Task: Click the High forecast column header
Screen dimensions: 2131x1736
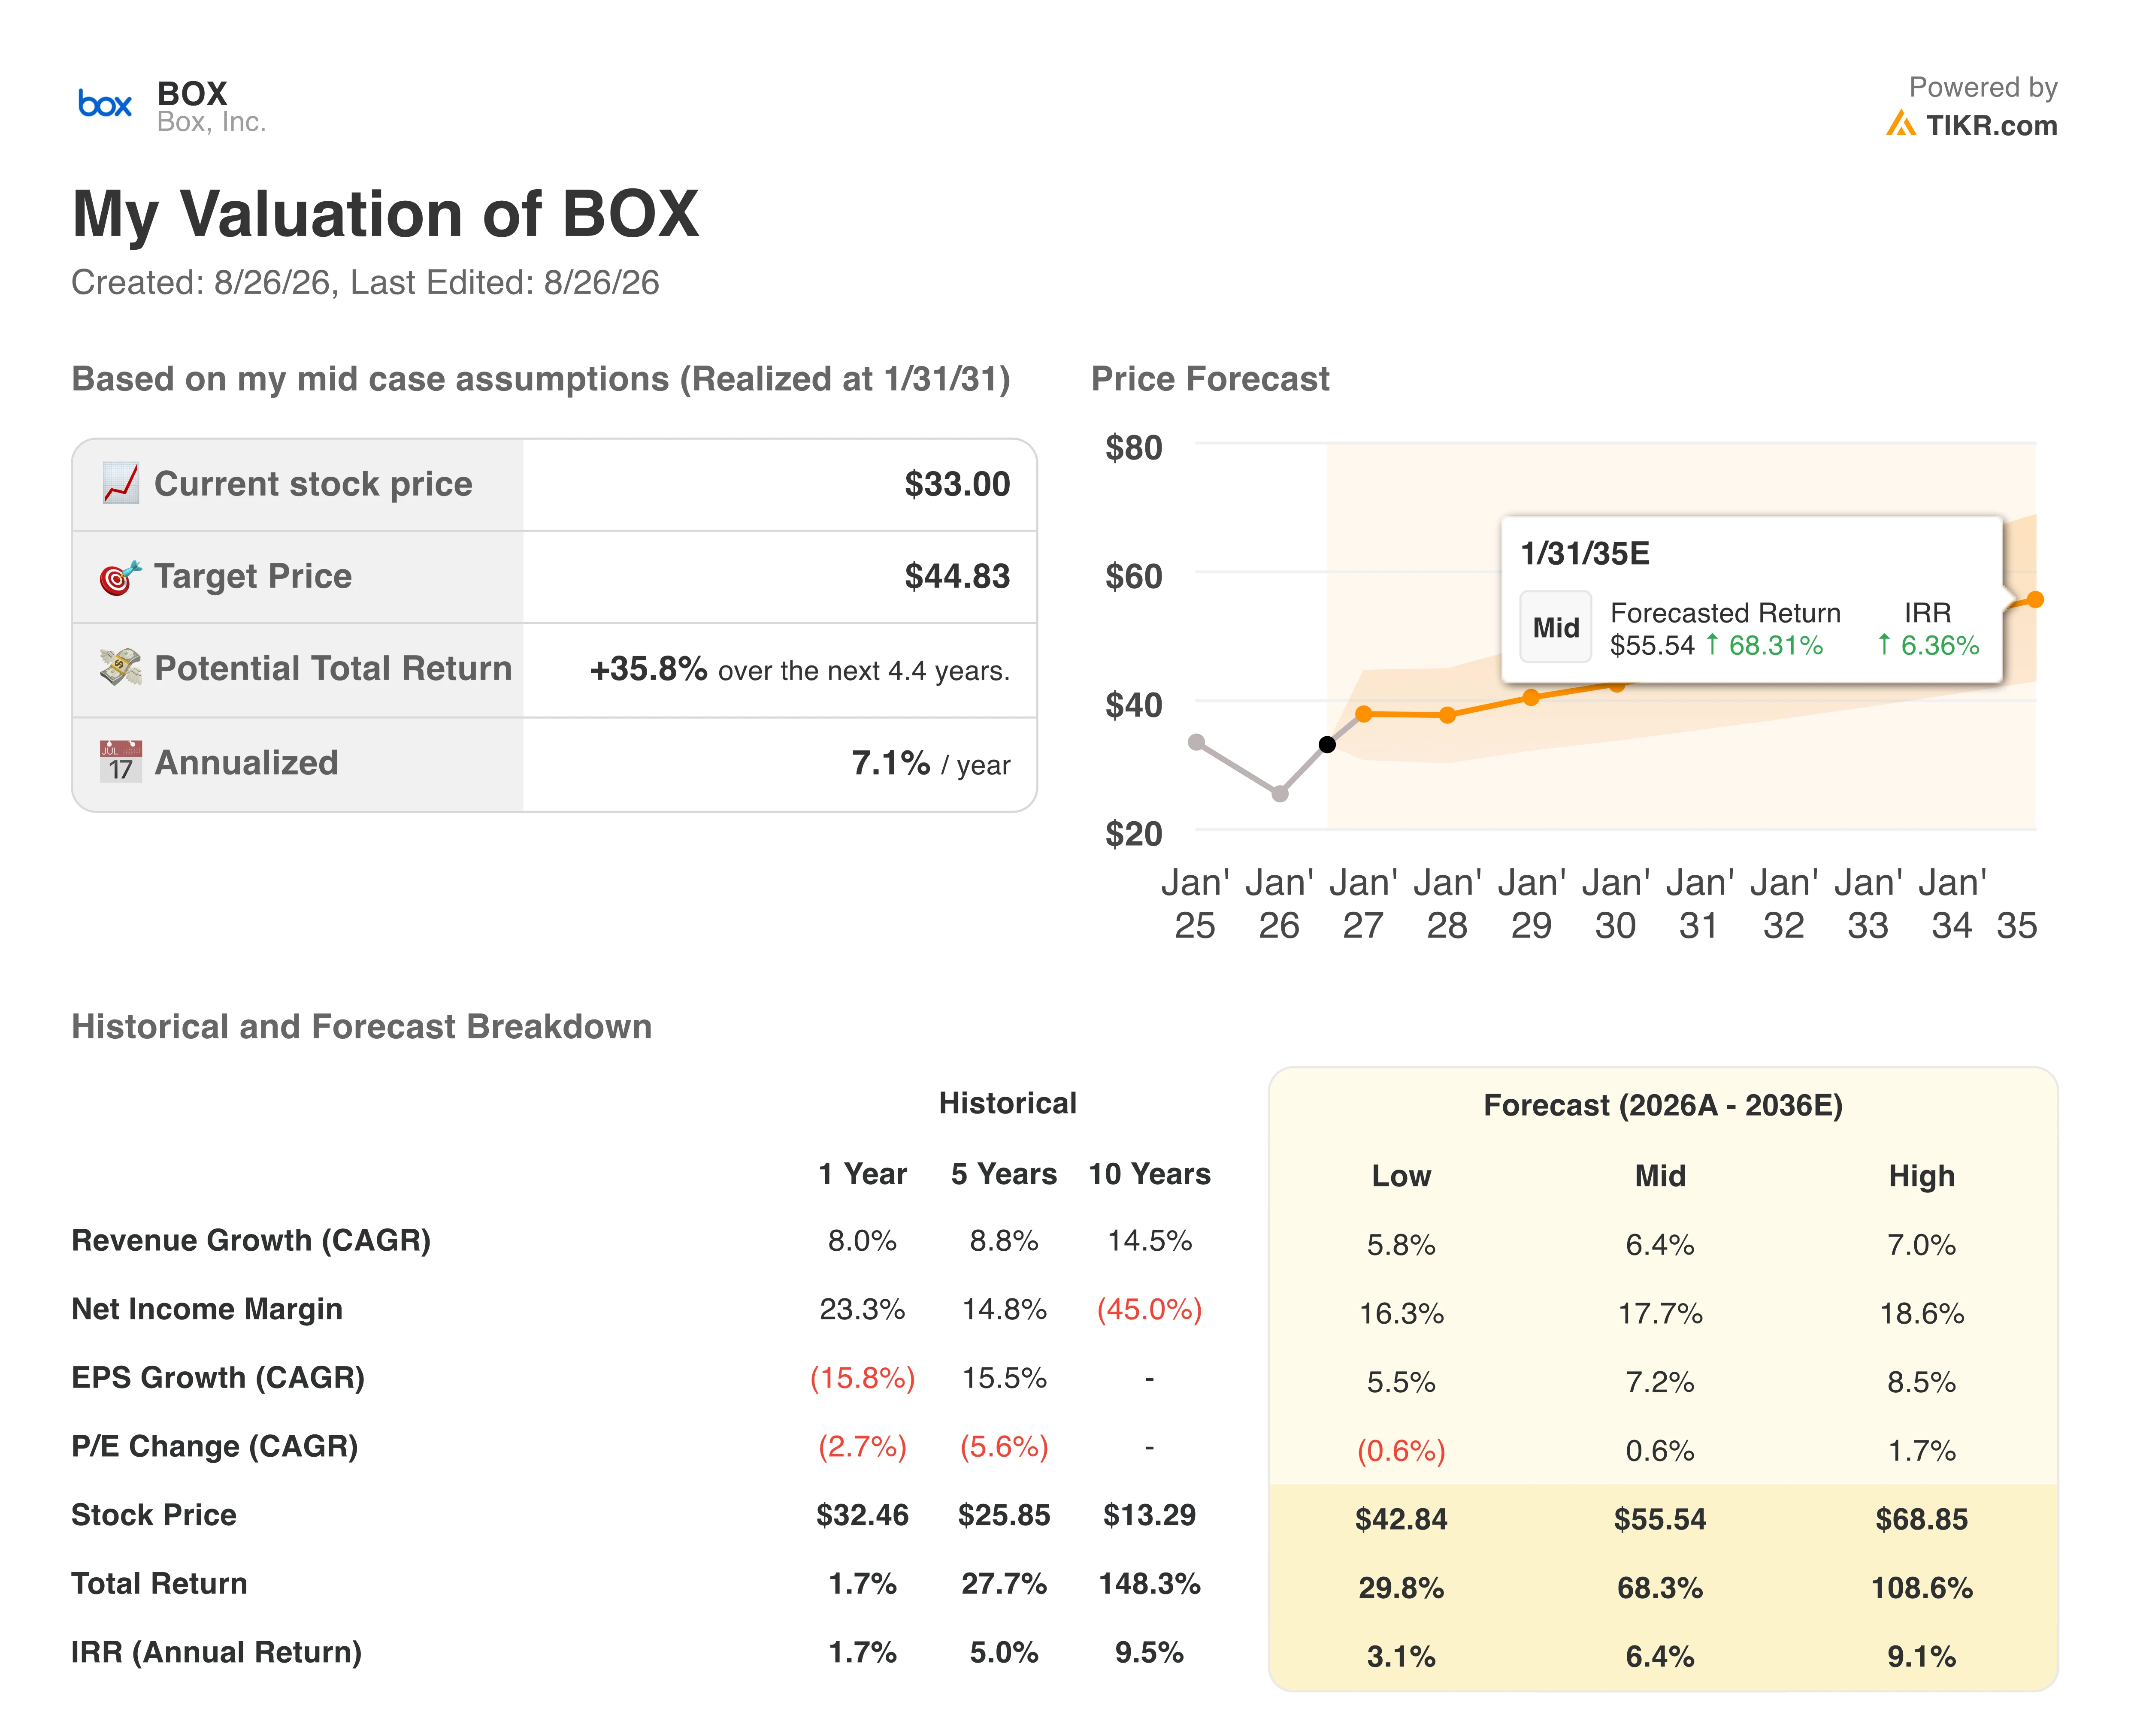Action: [x=1921, y=1176]
